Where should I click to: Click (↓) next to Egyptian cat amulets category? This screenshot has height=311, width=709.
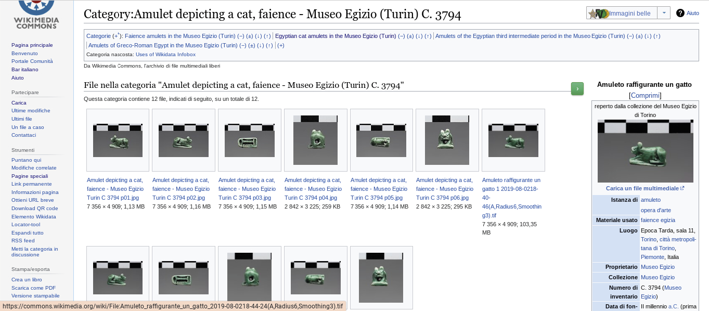tap(419, 36)
